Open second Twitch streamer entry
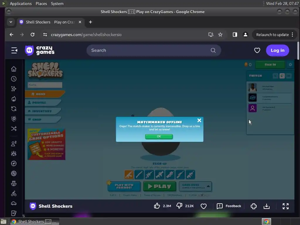300x225 pixels. [x=270, y=98]
